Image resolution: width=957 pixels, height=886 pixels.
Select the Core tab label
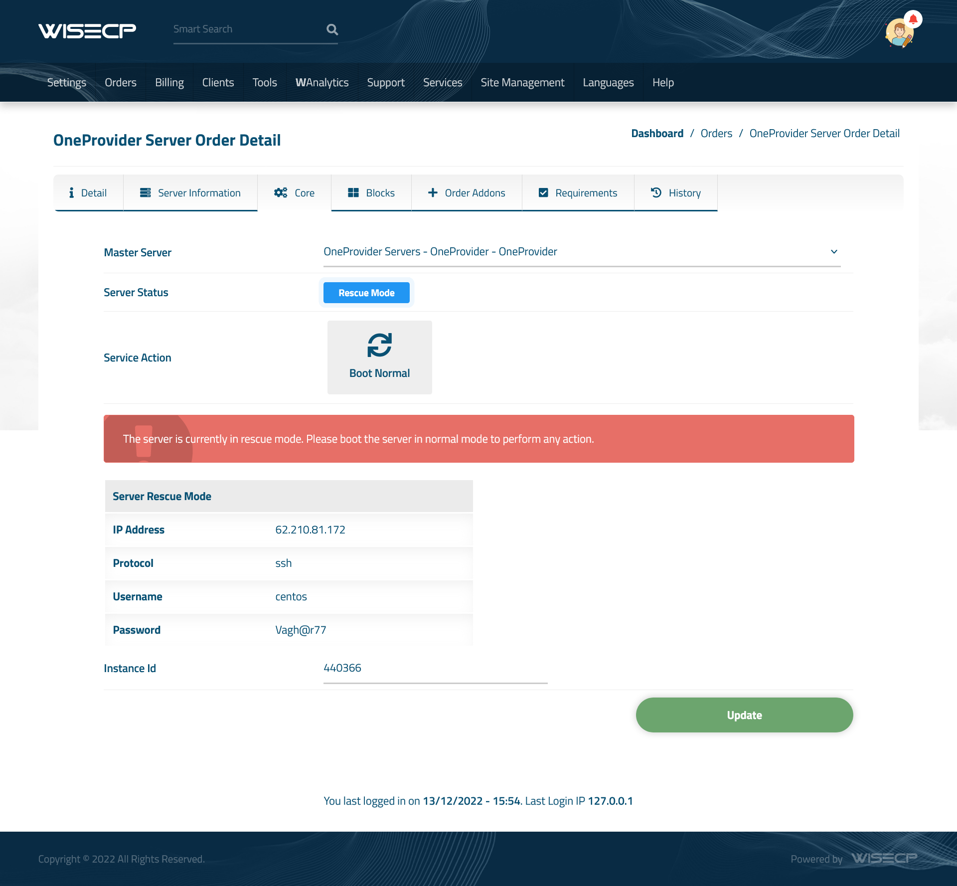tap(305, 193)
